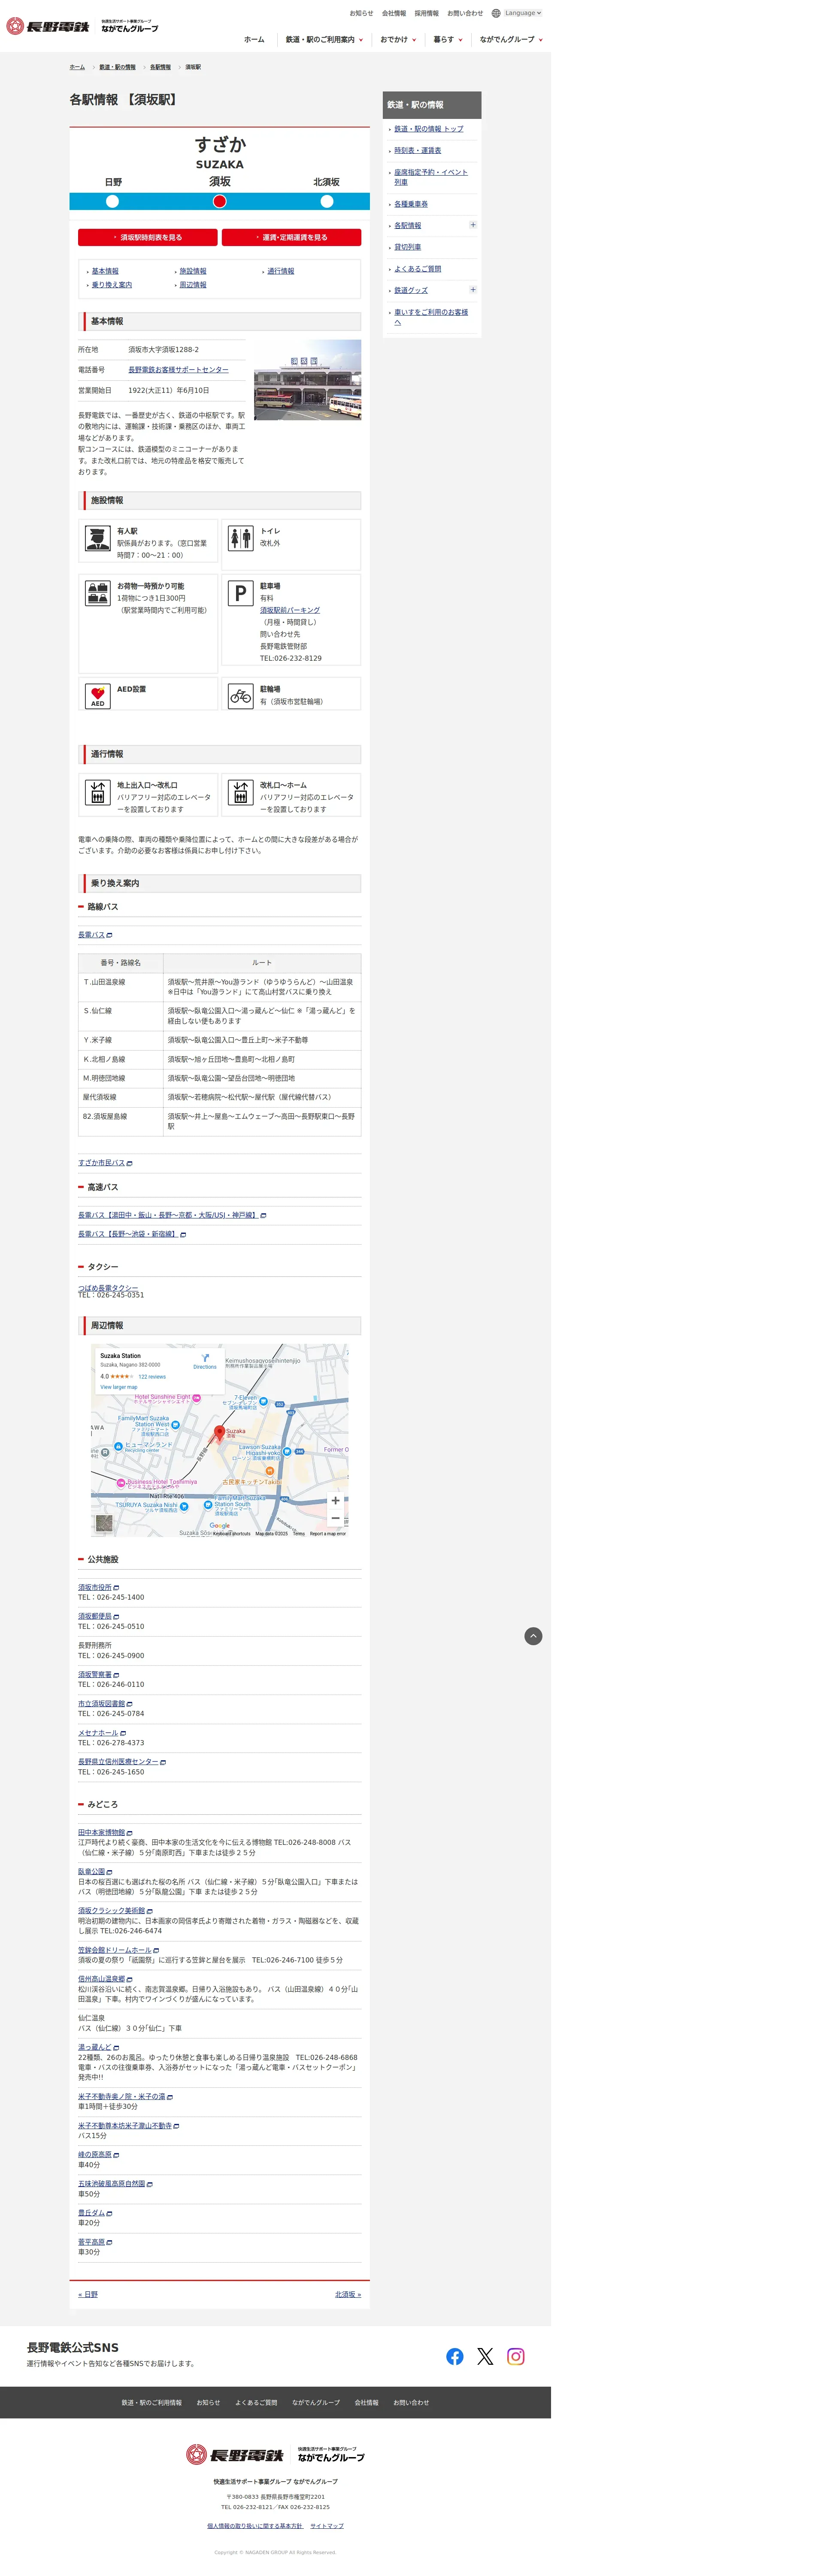The height and width of the screenshot is (2576, 824).
Task: Open お知らせ in top utility menu
Action: click(x=361, y=13)
